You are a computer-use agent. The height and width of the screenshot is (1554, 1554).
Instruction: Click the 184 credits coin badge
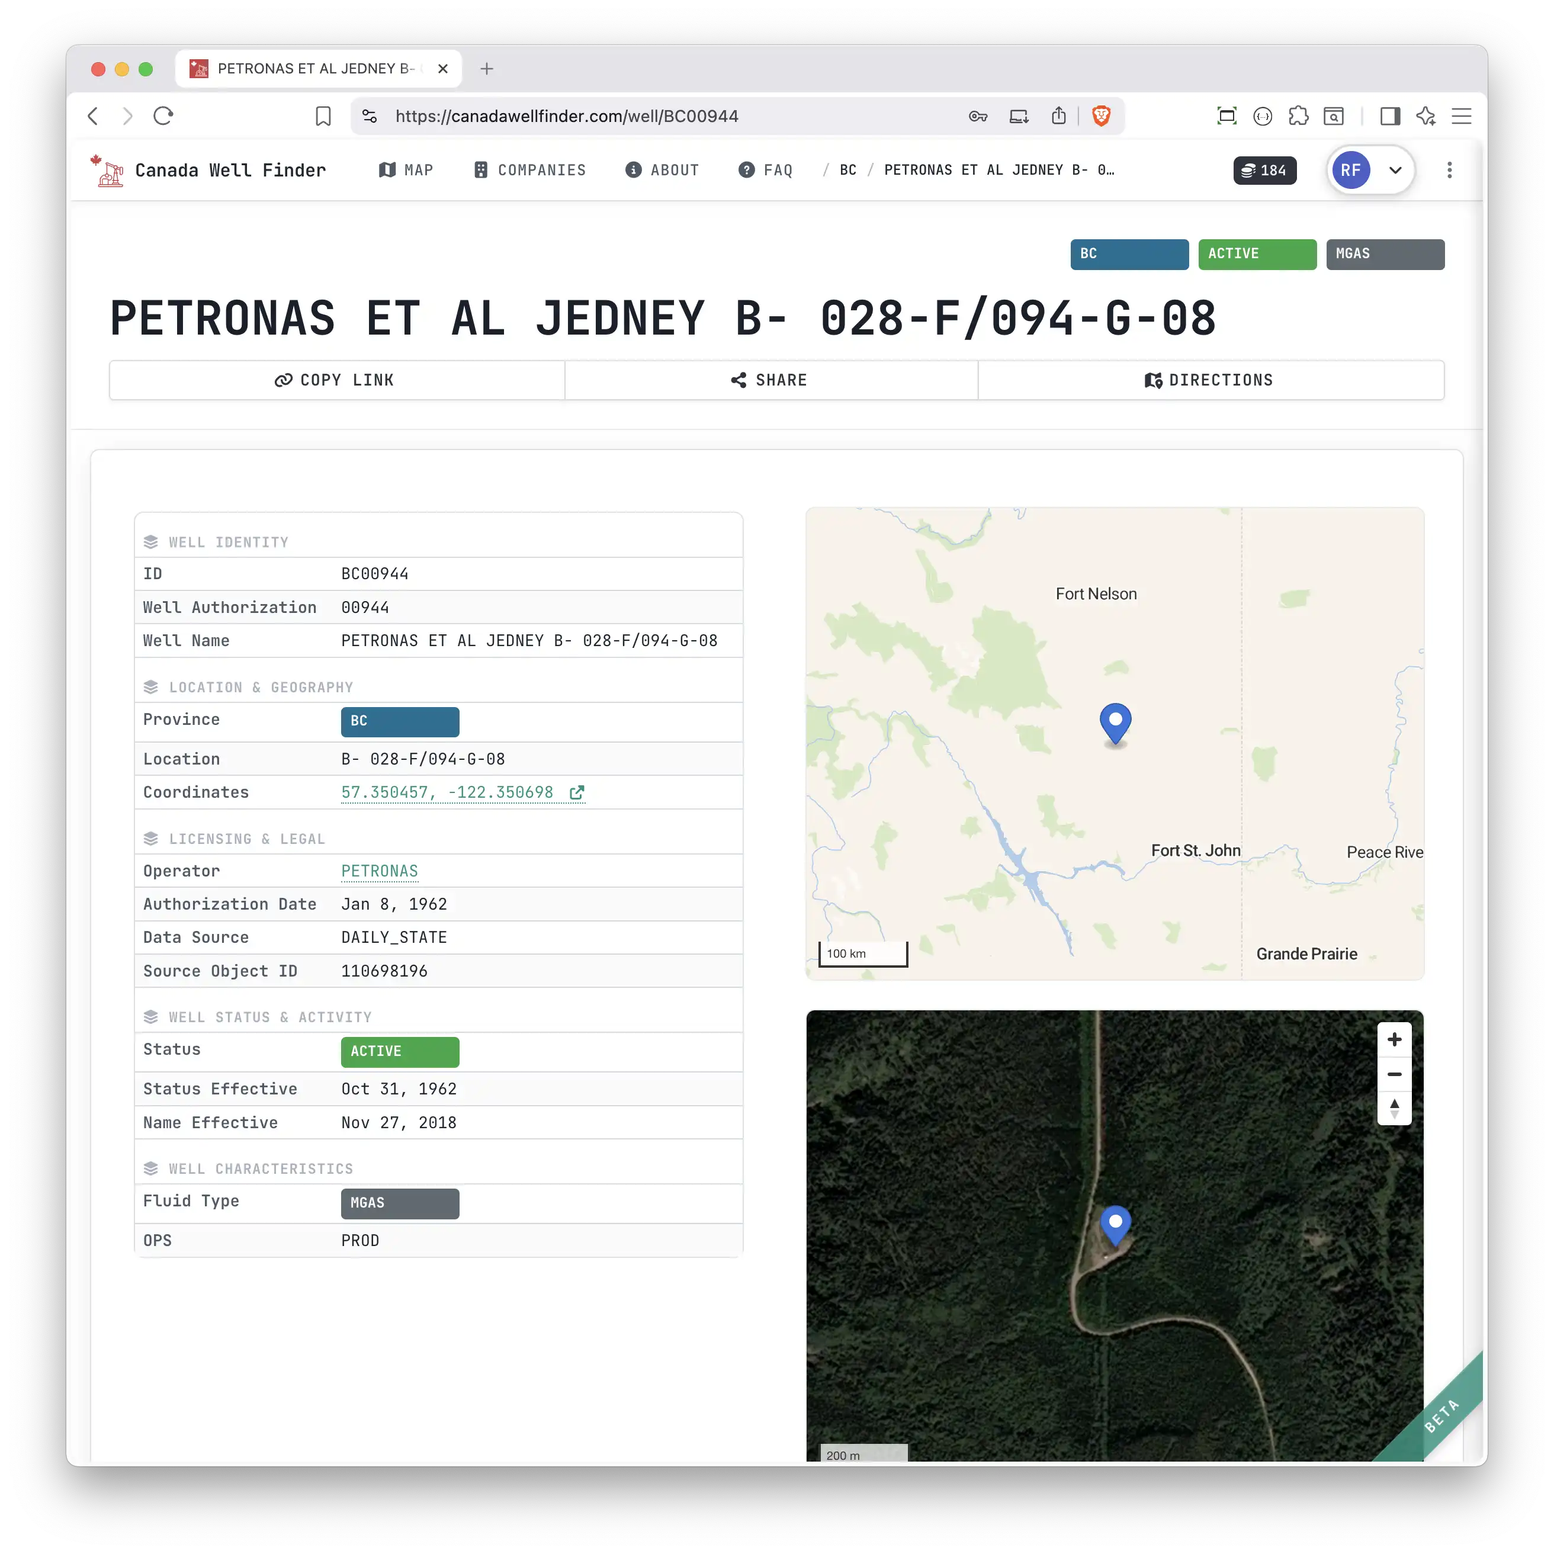1264,171
